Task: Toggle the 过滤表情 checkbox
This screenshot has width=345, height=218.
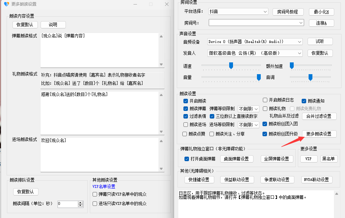Action: point(186,116)
